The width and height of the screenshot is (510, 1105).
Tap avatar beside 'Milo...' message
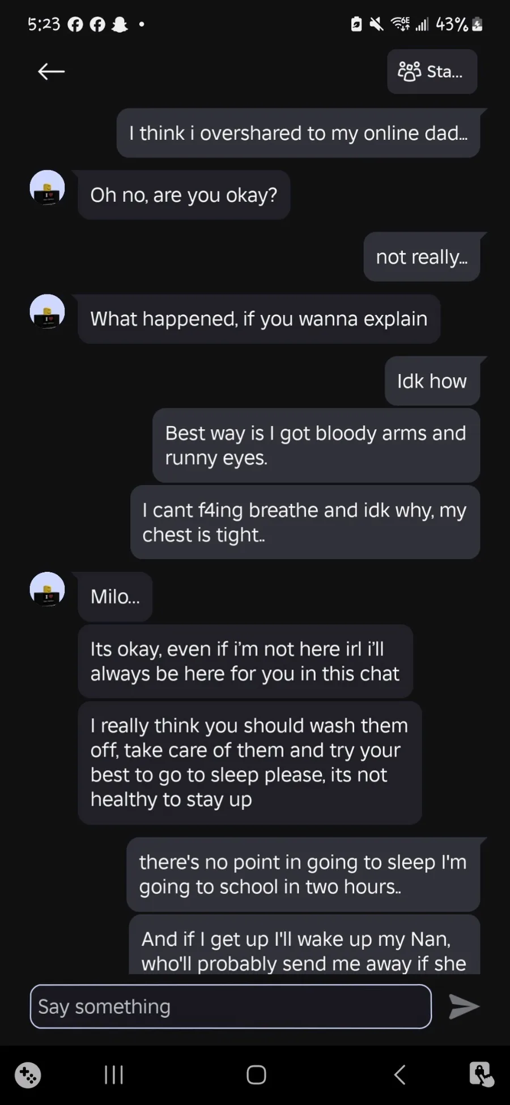pyautogui.click(x=47, y=589)
